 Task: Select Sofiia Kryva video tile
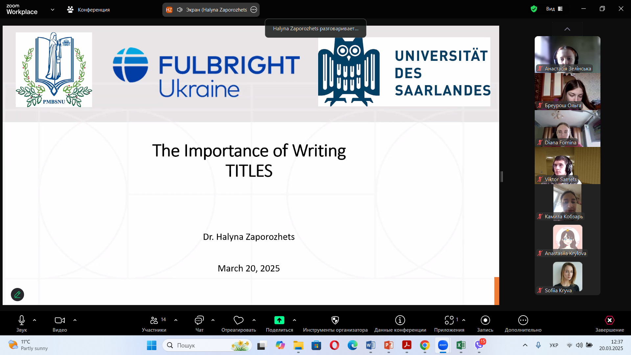click(567, 276)
